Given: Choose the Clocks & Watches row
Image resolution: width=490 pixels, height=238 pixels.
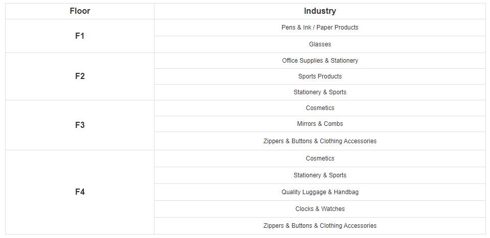Looking at the screenshot, I should pos(320,209).
